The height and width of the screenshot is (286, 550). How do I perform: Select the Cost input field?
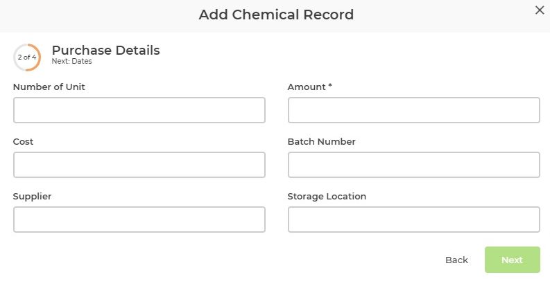click(139, 165)
